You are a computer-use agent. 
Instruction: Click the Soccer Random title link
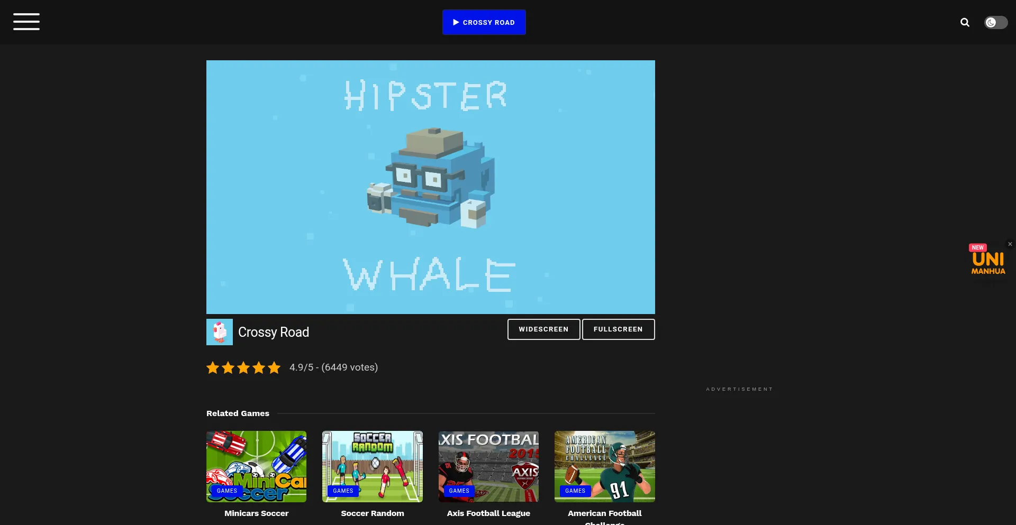click(x=372, y=513)
